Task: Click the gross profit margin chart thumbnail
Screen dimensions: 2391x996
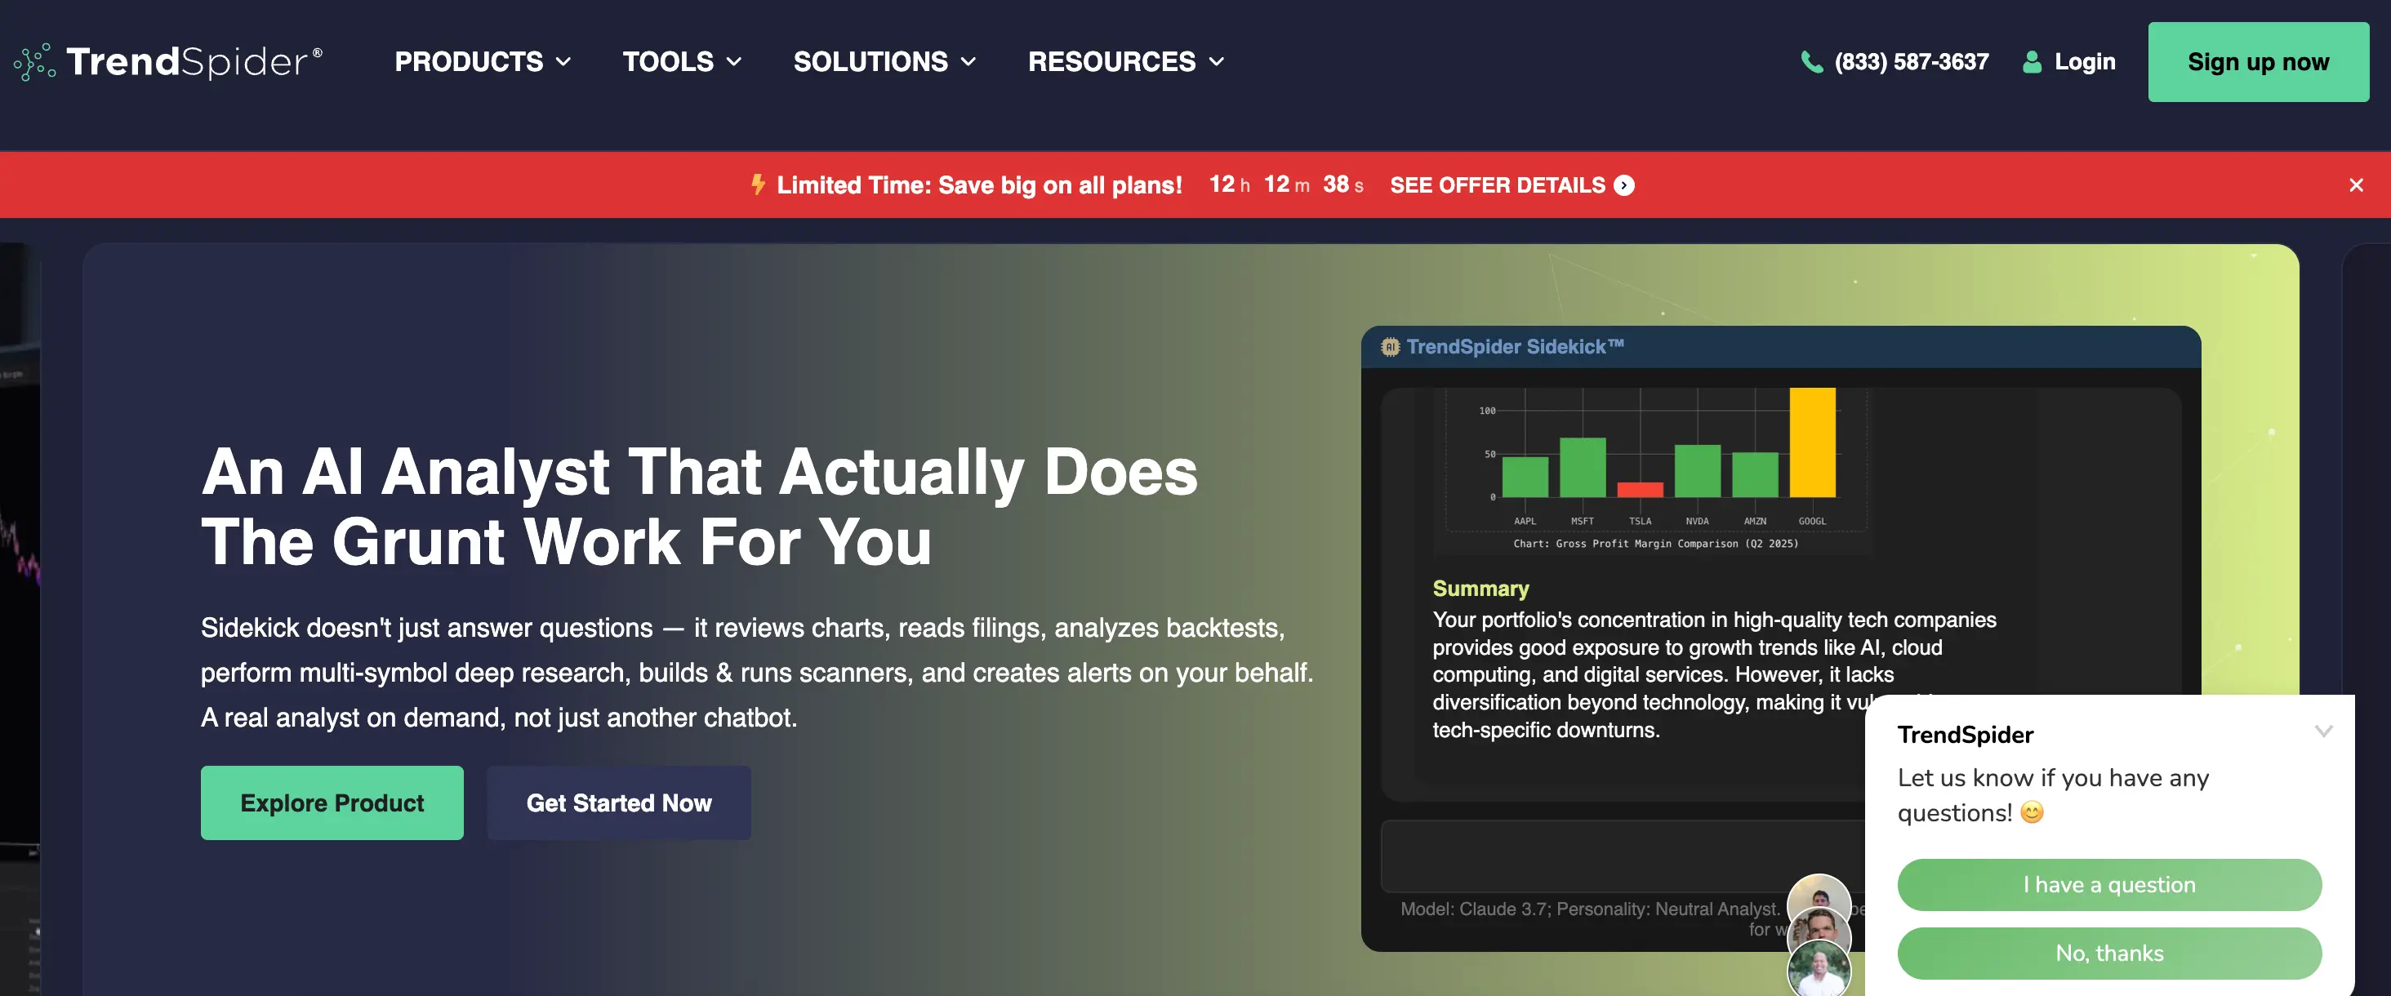Action: 1654,472
